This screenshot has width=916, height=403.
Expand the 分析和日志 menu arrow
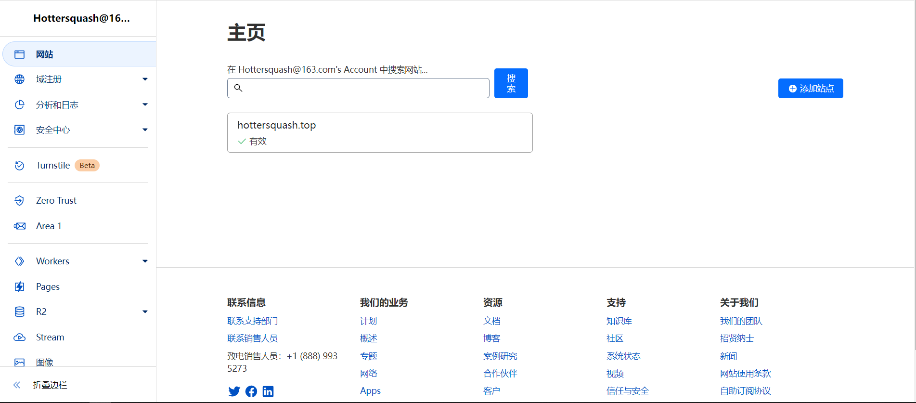pyautogui.click(x=145, y=104)
